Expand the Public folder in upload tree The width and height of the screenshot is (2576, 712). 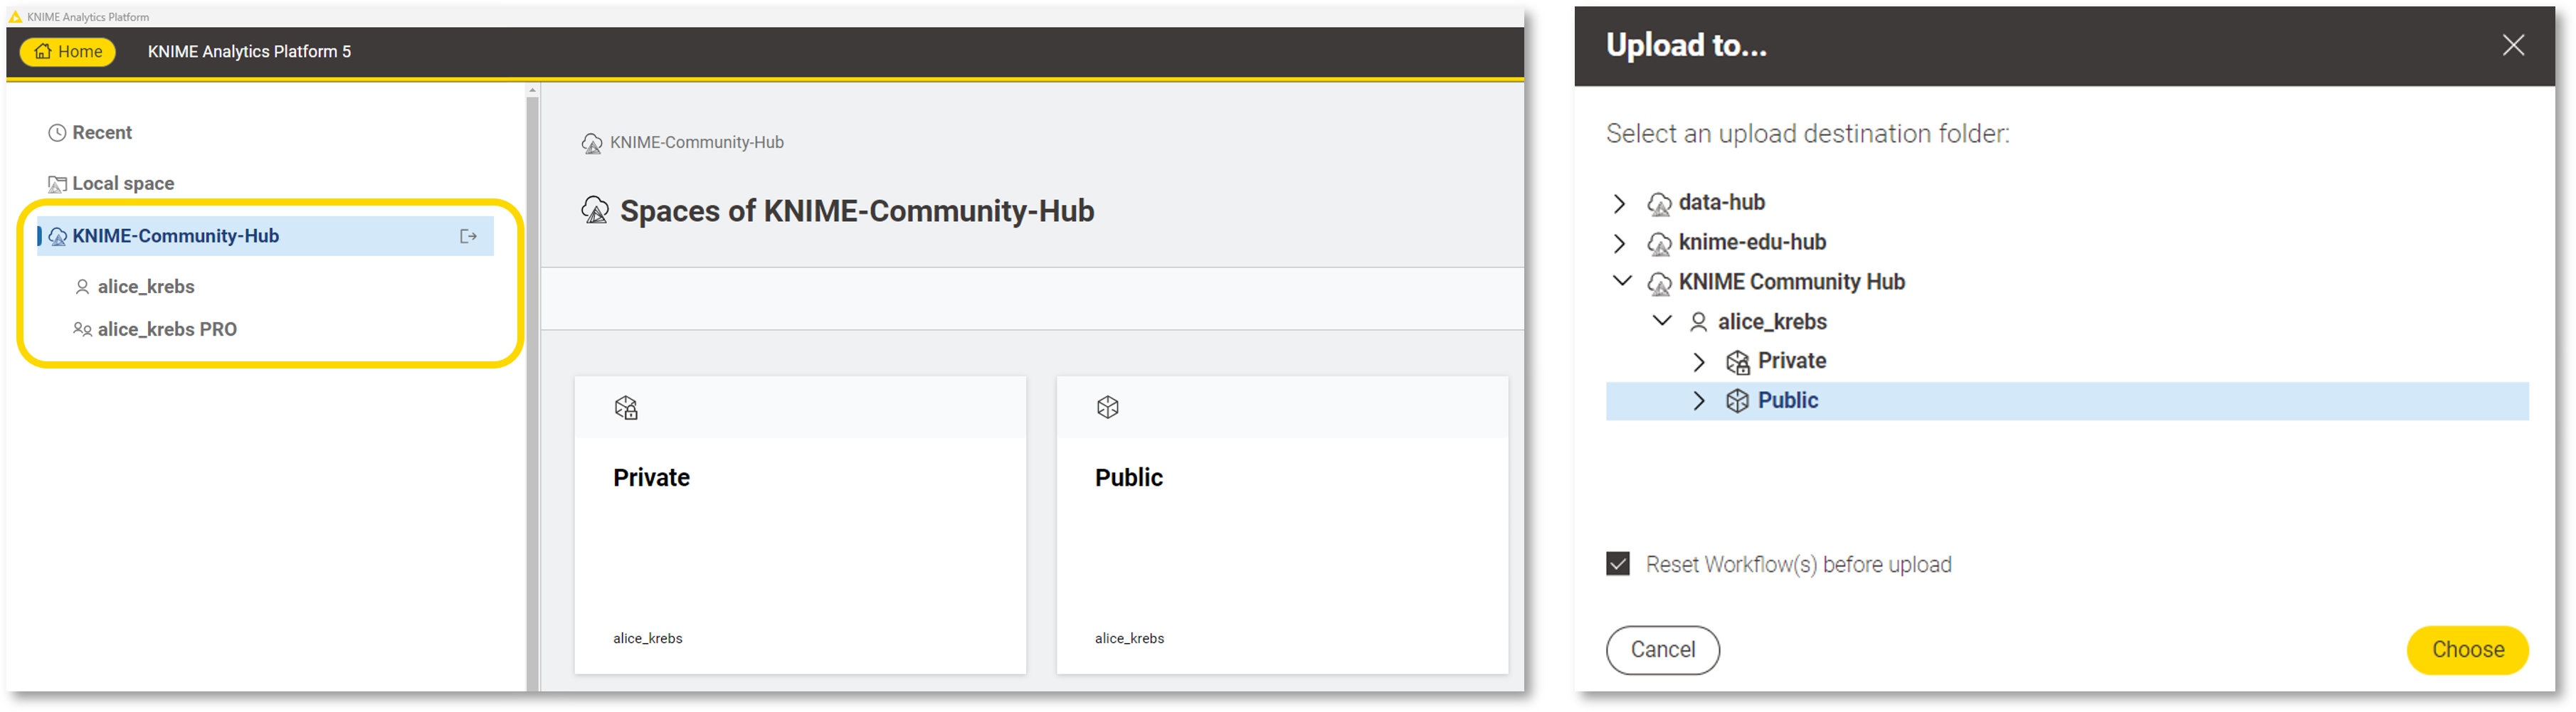[x=1699, y=402]
